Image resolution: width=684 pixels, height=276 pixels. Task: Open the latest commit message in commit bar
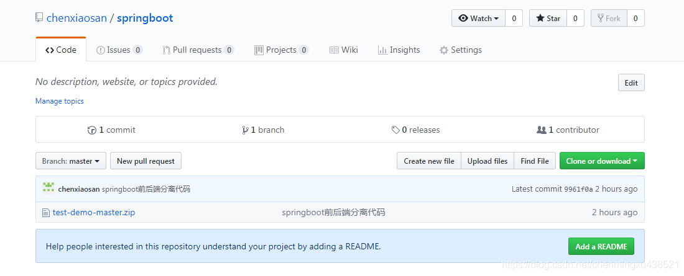tap(146, 189)
